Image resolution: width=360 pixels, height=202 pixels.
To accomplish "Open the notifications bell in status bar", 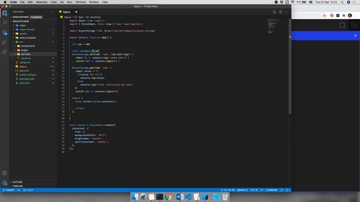I will tap(287, 190).
